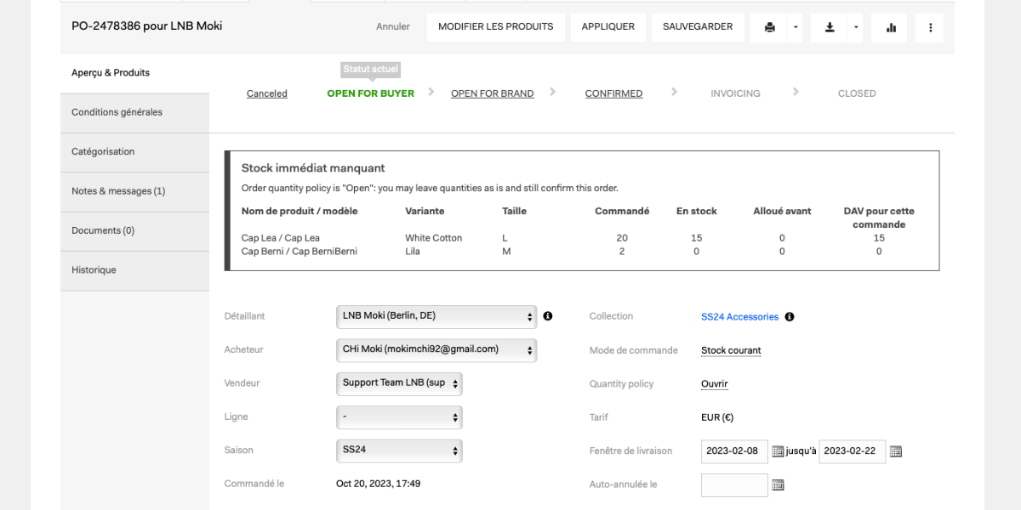The width and height of the screenshot is (1021, 510).
Task: Open the print options dropdown arrow
Action: [x=796, y=27]
